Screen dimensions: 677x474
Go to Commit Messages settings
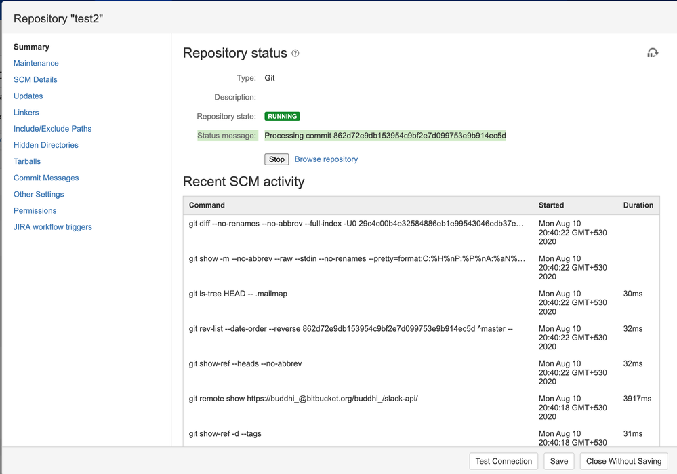[46, 178]
